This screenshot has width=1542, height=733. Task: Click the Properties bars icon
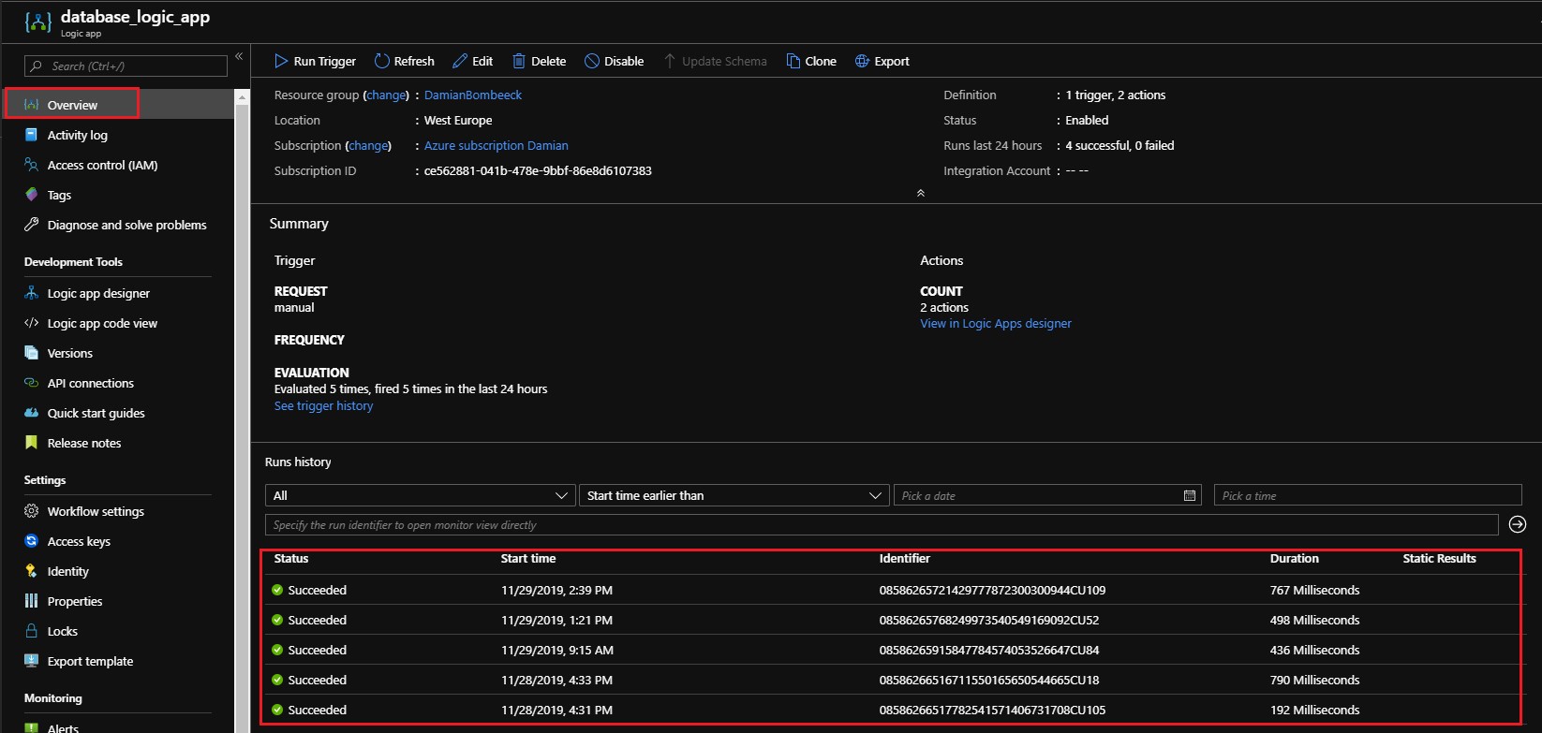click(x=31, y=601)
